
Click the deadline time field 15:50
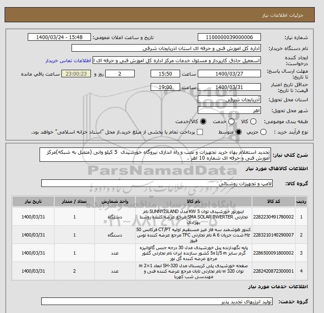pyautogui.click(x=165, y=74)
